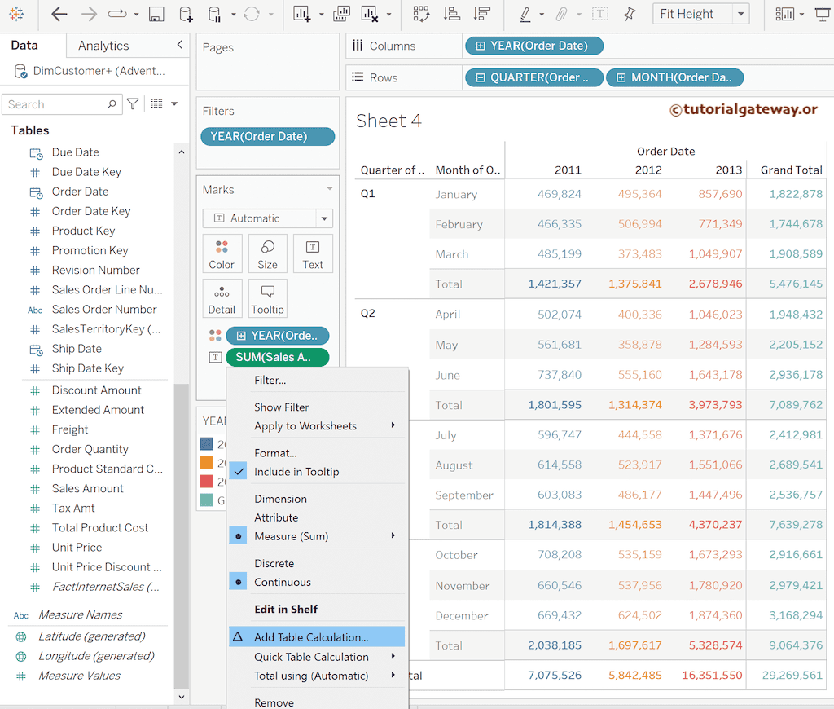The image size is (834, 709).
Task: Pin axis with pushpin icon
Action: [x=630, y=14]
